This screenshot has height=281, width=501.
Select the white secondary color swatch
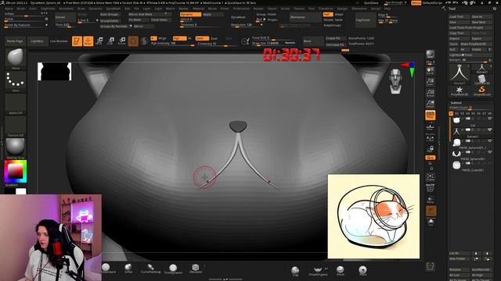pos(21,191)
